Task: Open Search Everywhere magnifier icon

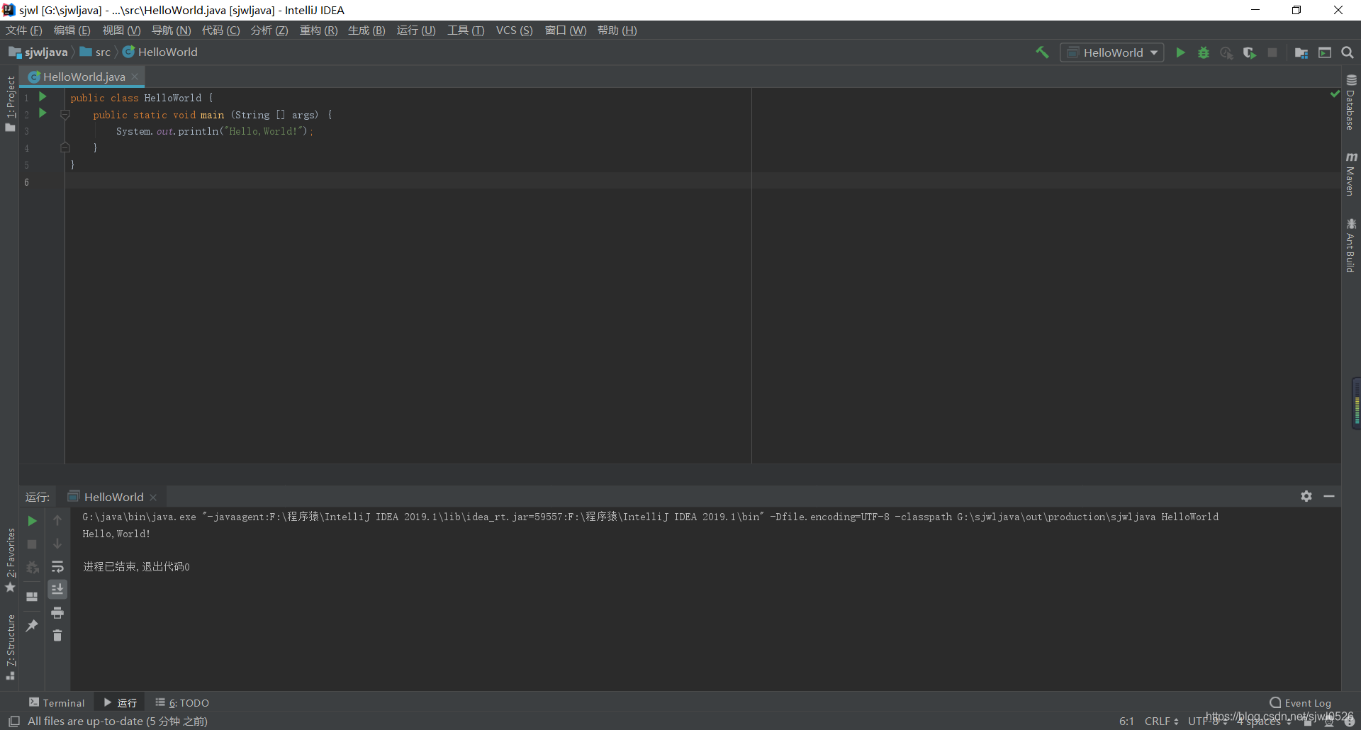Action: pos(1348,52)
